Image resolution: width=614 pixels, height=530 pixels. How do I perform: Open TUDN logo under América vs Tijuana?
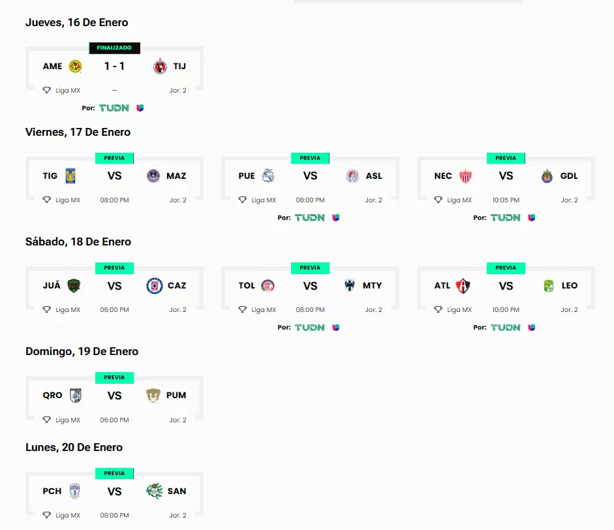point(114,108)
